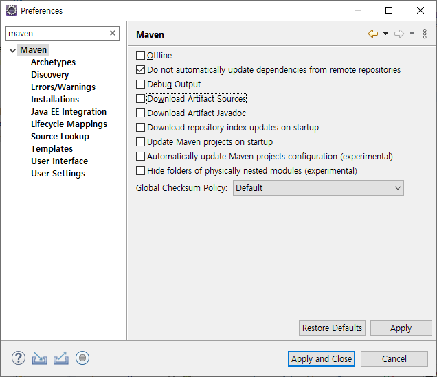Viewport: 437px width, 377px height.
Task: Clear the maven filter text
Action: [113, 33]
